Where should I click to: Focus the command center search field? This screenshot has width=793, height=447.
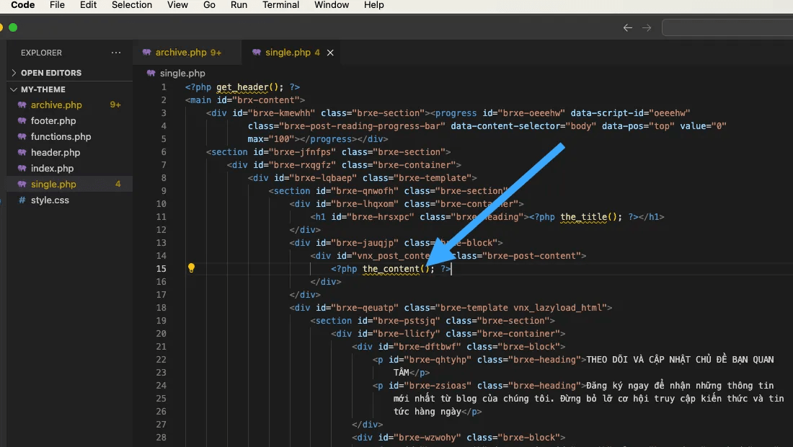click(x=727, y=27)
